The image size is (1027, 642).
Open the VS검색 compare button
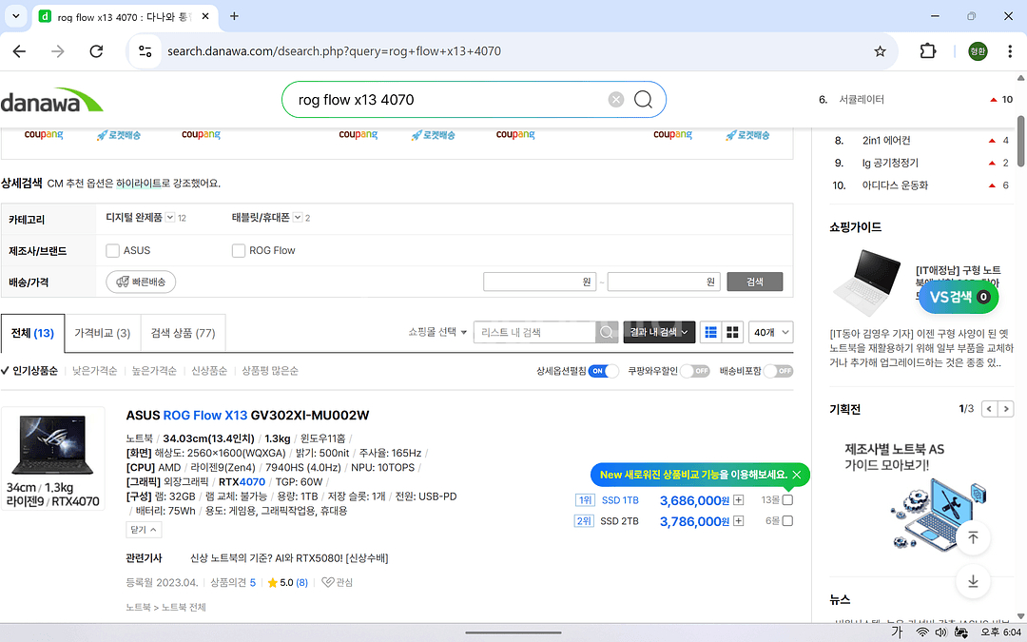pyautogui.click(x=959, y=297)
